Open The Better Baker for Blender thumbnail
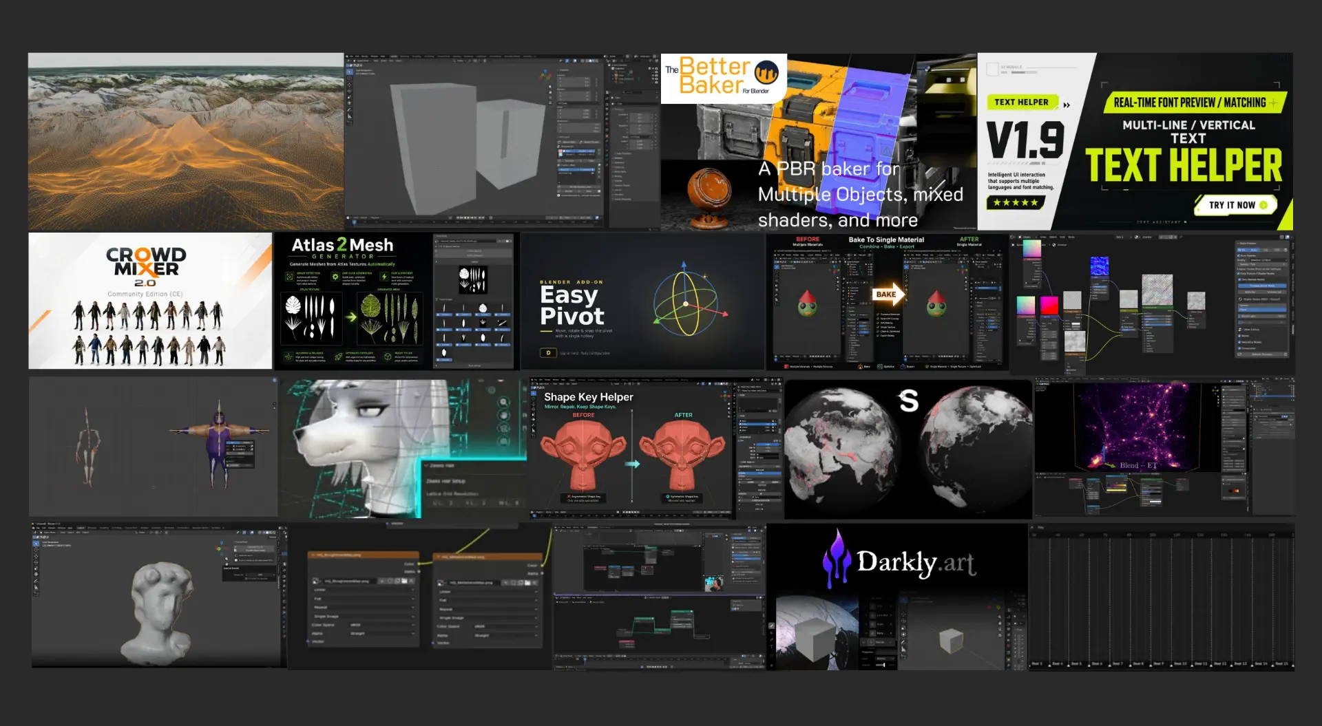 [x=819, y=141]
